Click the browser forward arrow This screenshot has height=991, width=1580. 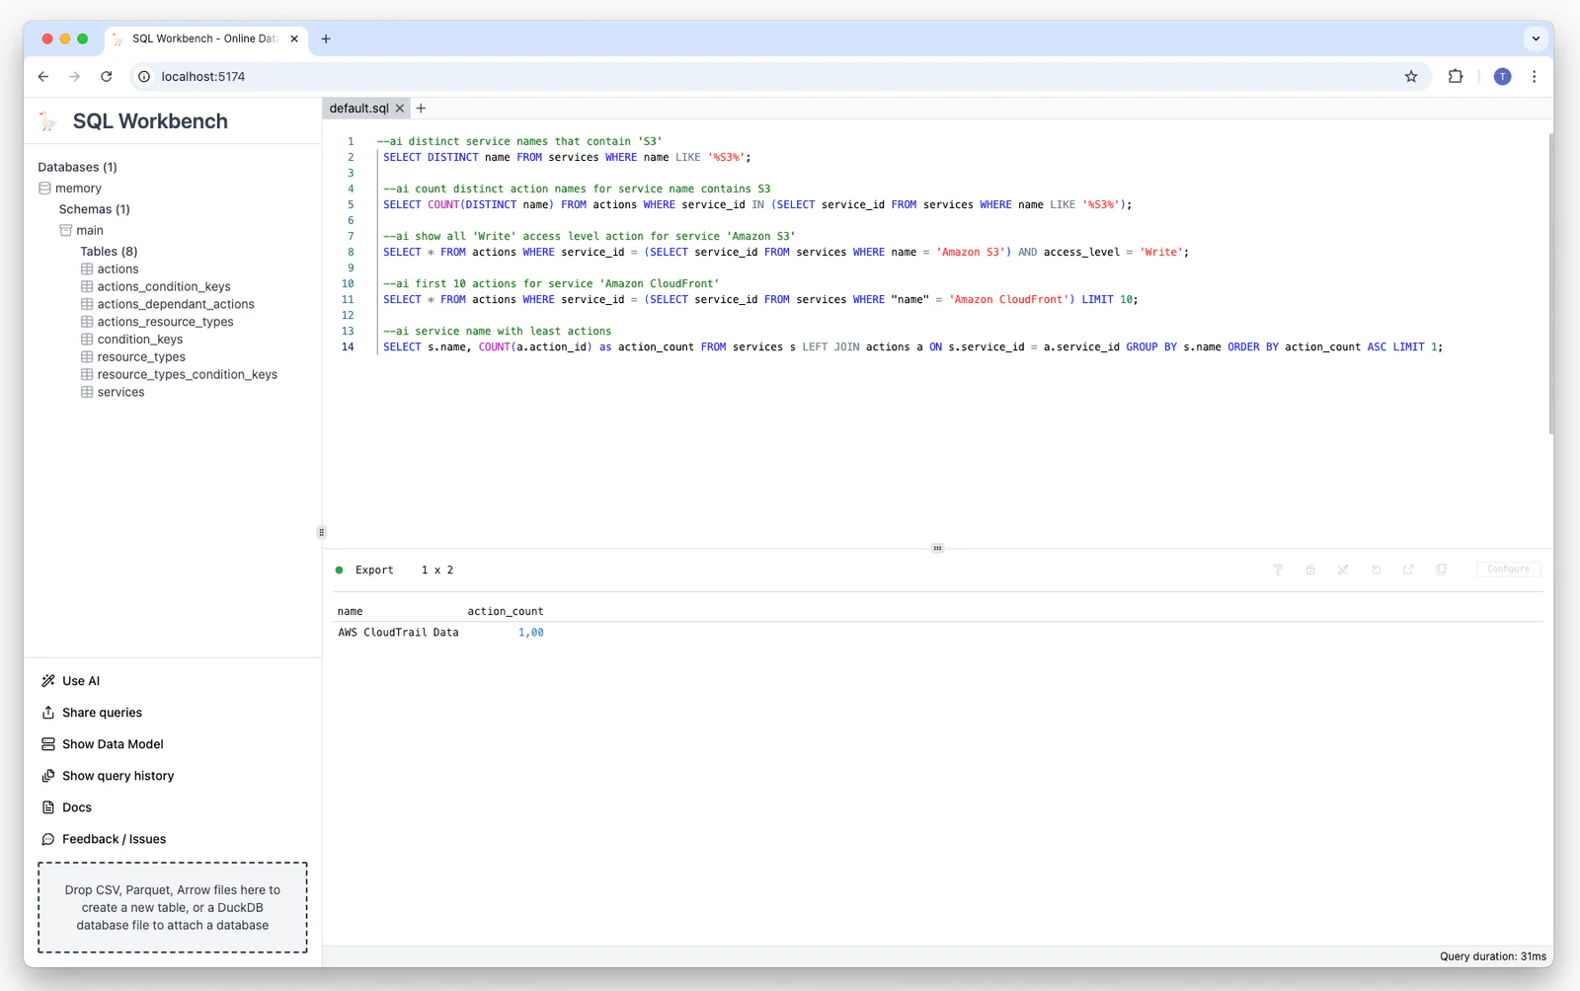click(x=75, y=77)
